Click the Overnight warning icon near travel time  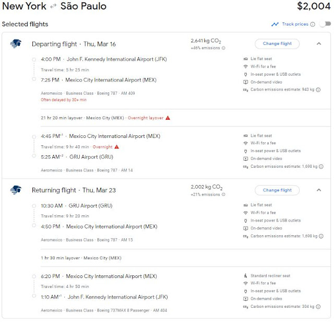116,147
